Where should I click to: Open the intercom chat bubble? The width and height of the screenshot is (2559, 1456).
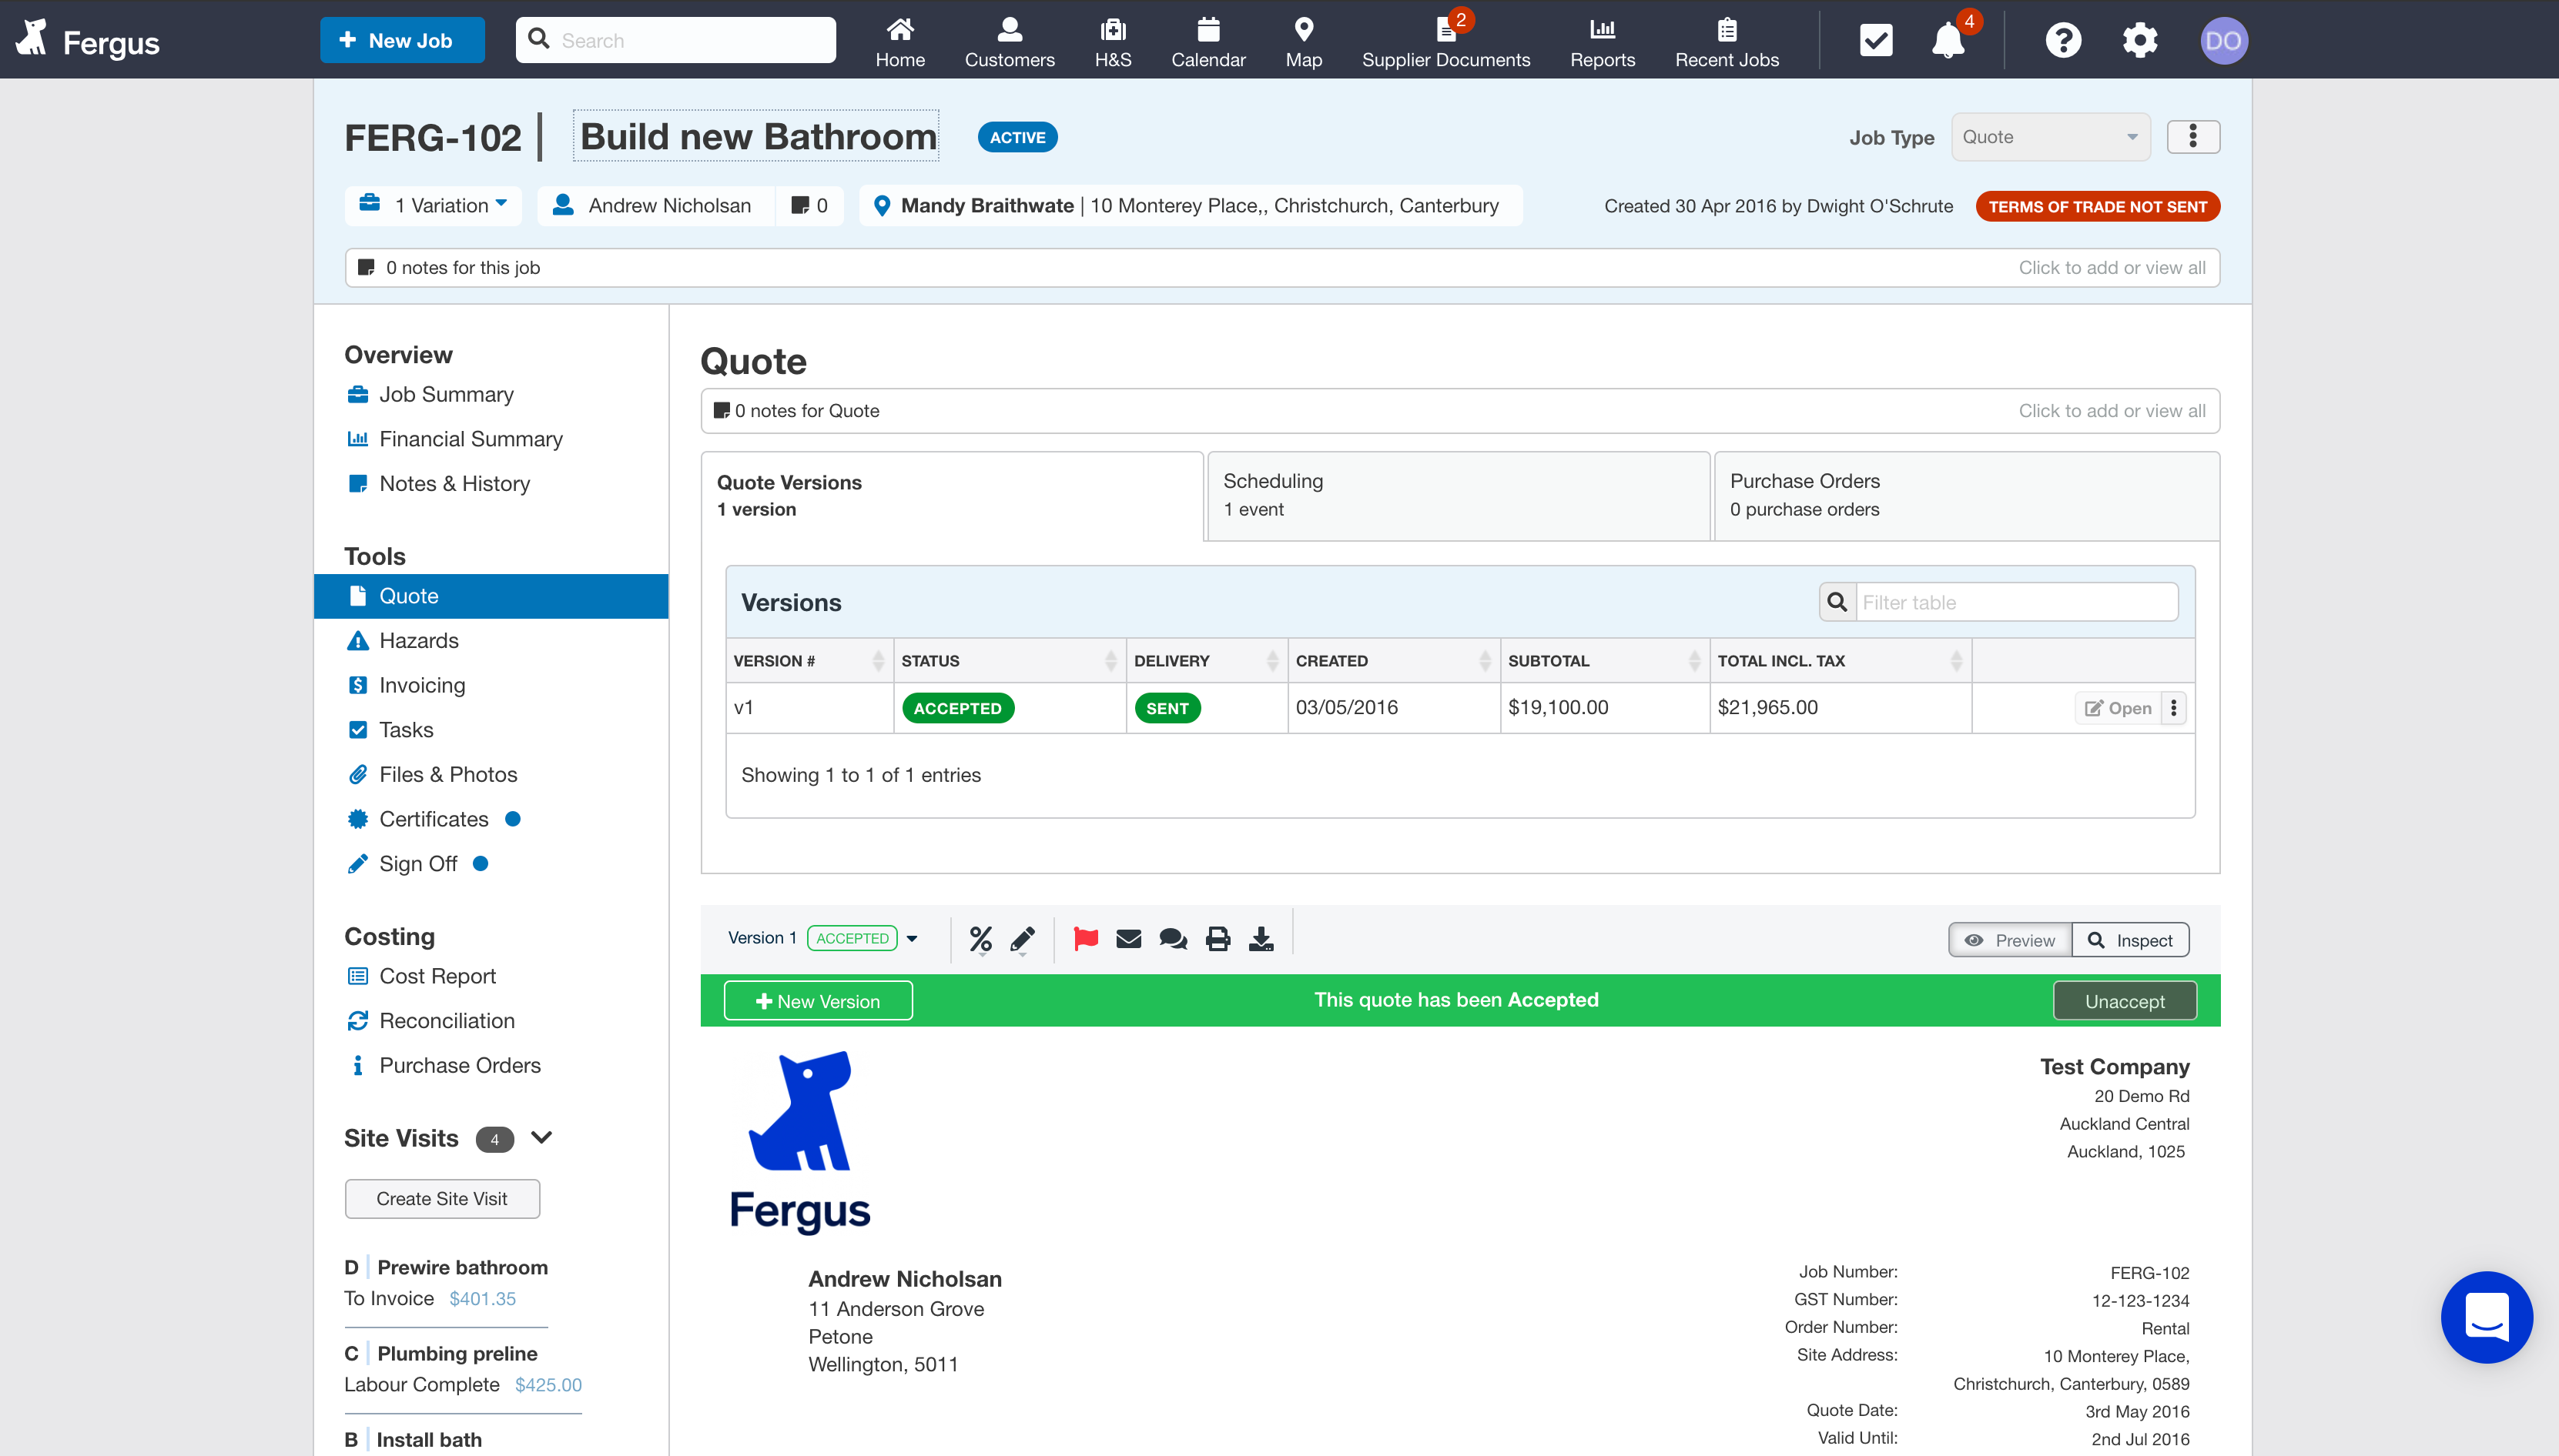point(2485,1317)
